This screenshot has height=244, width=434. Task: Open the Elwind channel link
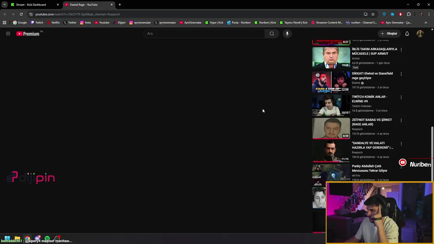click(356, 83)
